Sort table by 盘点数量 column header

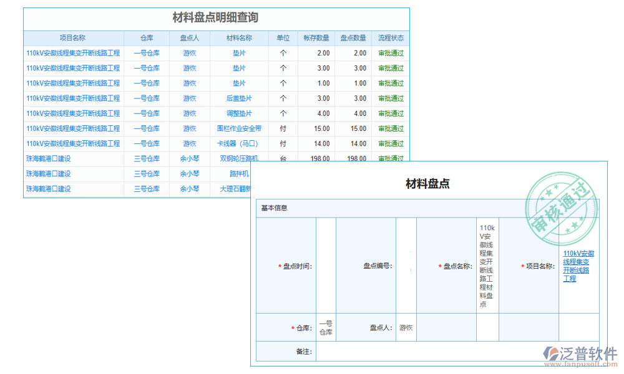coord(354,38)
